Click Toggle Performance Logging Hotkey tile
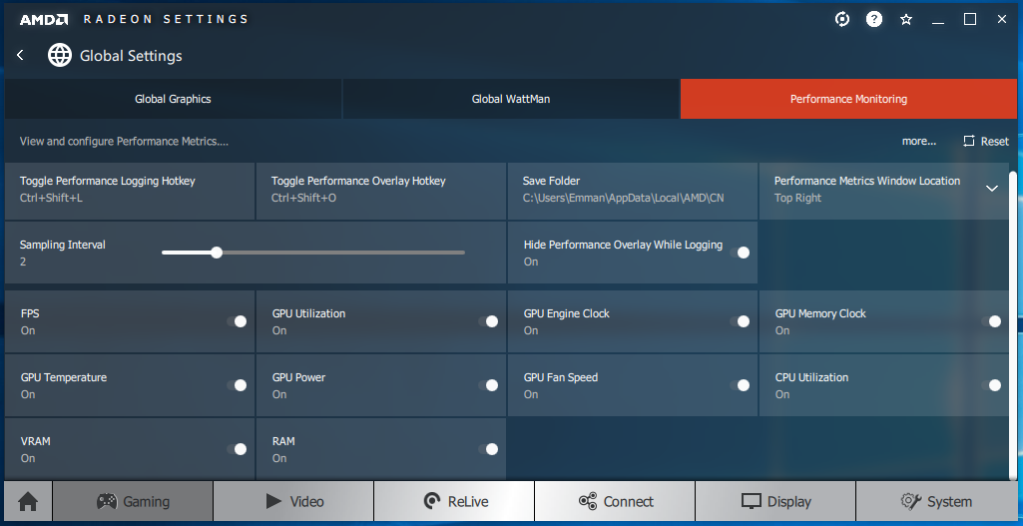Image resolution: width=1023 pixels, height=526 pixels. coord(130,191)
